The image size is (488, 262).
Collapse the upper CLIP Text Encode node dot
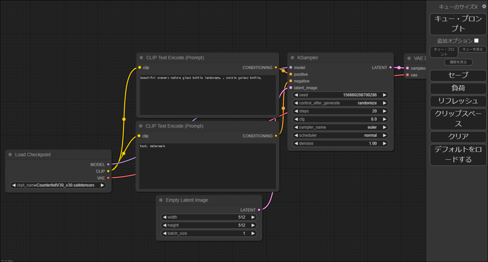coord(141,58)
